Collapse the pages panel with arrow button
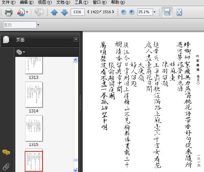 (x=76, y=39)
